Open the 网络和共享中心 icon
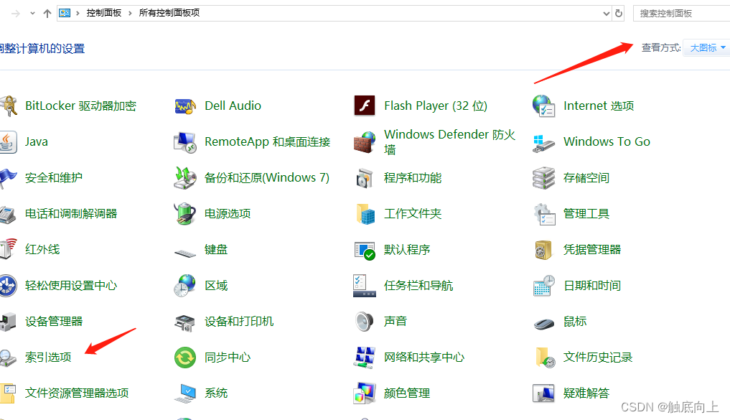This screenshot has height=420, width=730. click(365, 358)
